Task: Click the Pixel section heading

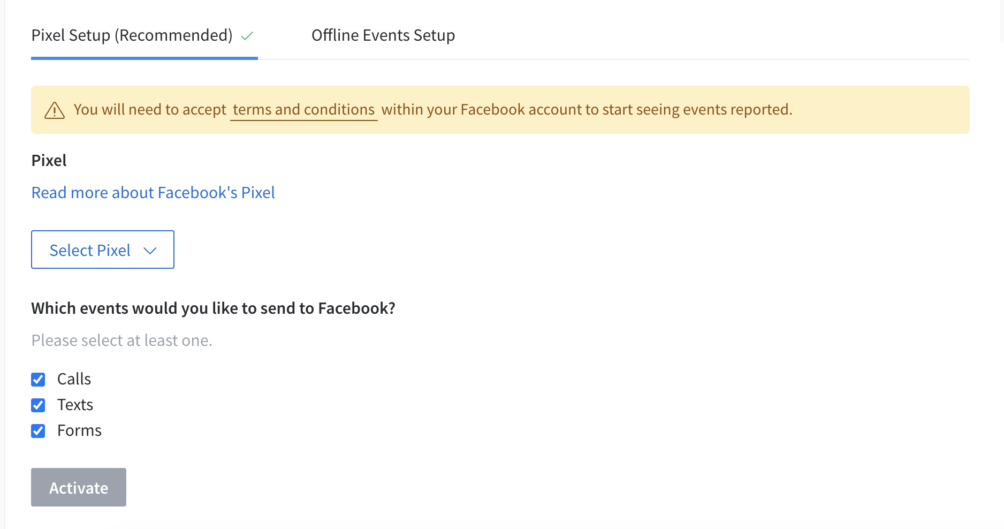Action: pyautogui.click(x=49, y=161)
